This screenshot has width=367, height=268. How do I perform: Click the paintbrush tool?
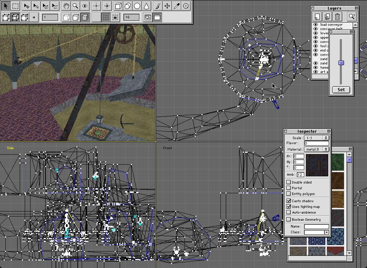[158, 6]
